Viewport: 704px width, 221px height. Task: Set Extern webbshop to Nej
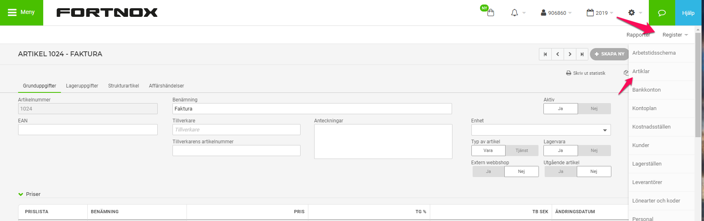[522, 172]
